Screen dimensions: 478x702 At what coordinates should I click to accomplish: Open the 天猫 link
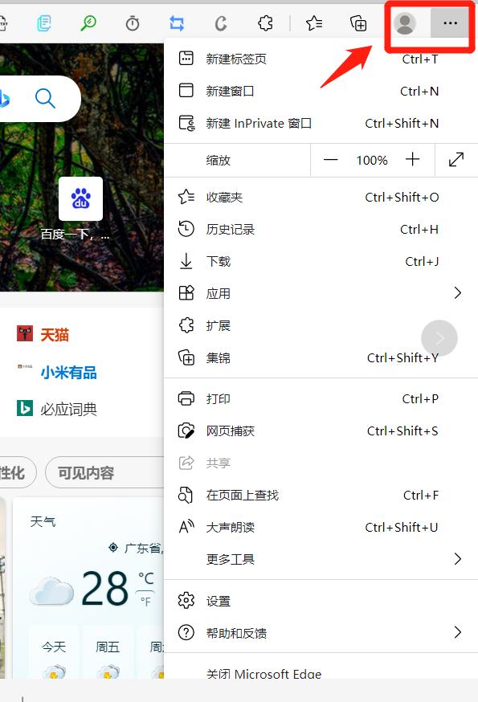click(x=55, y=334)
